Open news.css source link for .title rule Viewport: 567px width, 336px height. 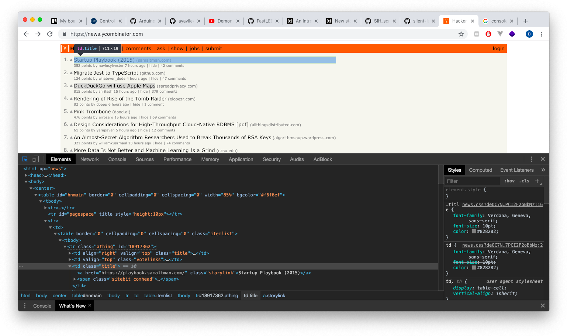click(x=502, y=205)
